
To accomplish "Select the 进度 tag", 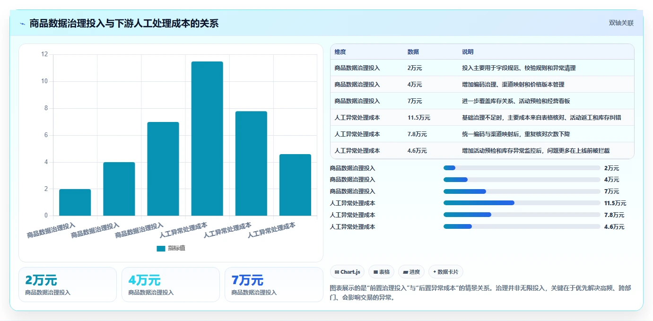I will 411,272.
